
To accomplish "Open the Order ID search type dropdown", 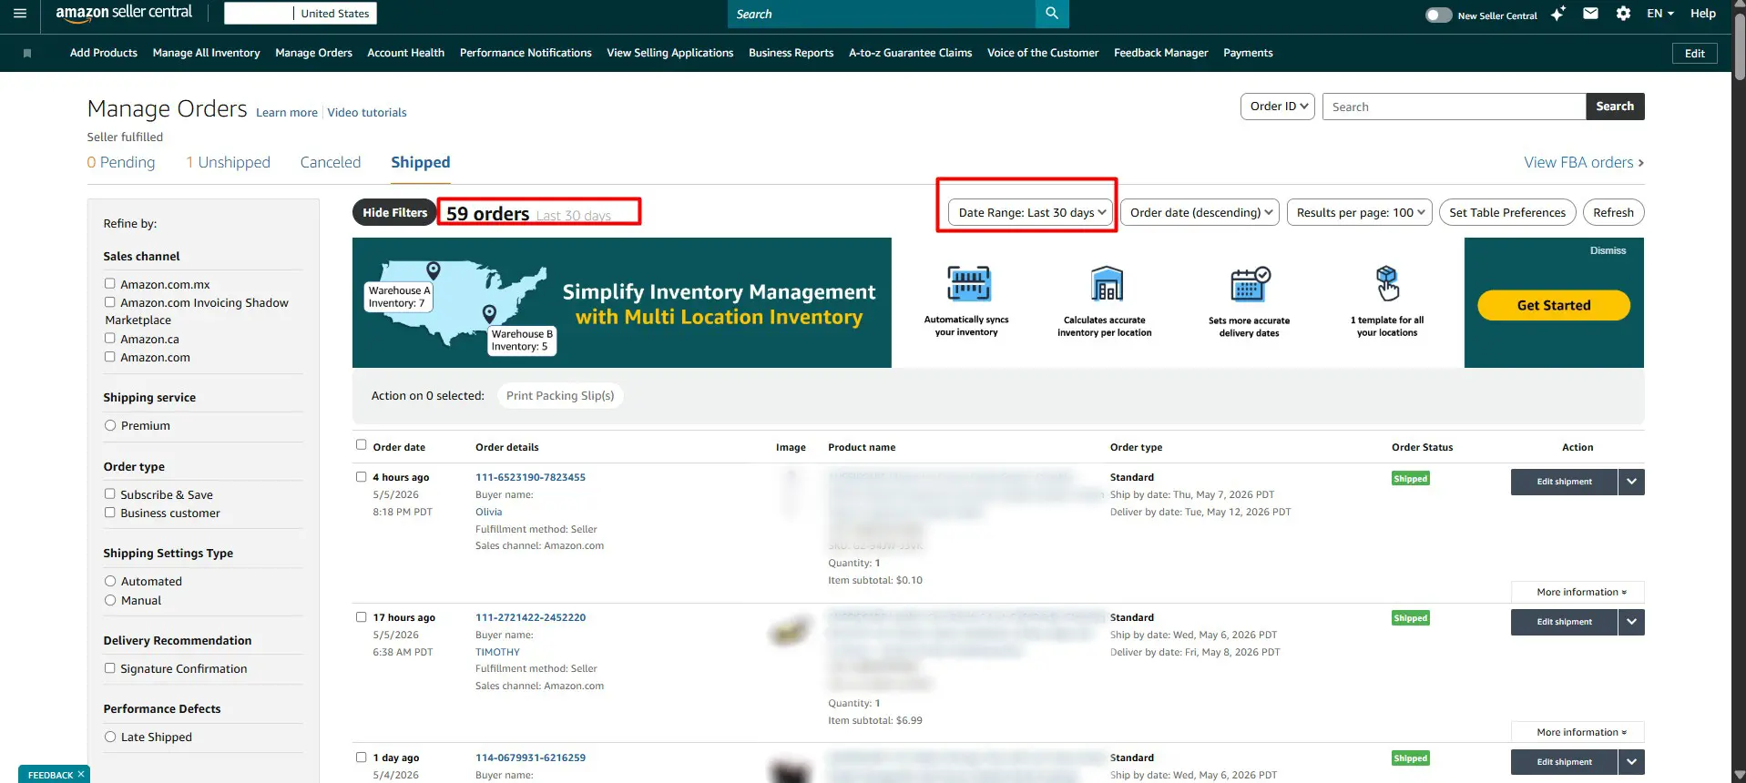I will (1278, 107).
